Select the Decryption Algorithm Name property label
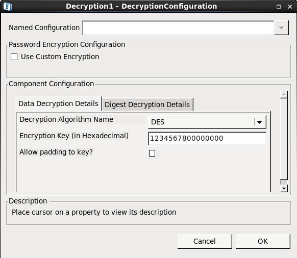This screenshot has width=297, height=258. [66, 119]
